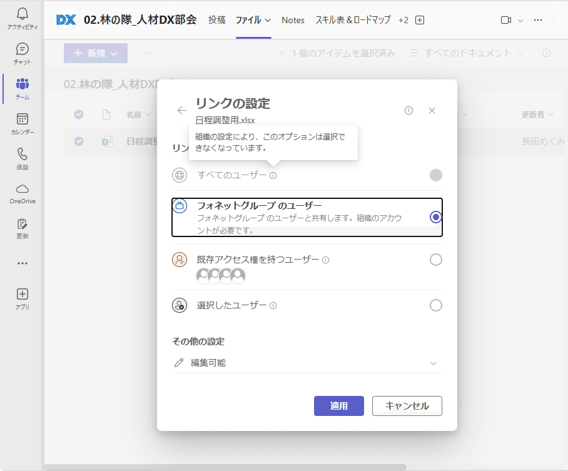Click the toolbar ellipsis next to 新規
This screenshot has width=568, height=471.
point(148,53)
